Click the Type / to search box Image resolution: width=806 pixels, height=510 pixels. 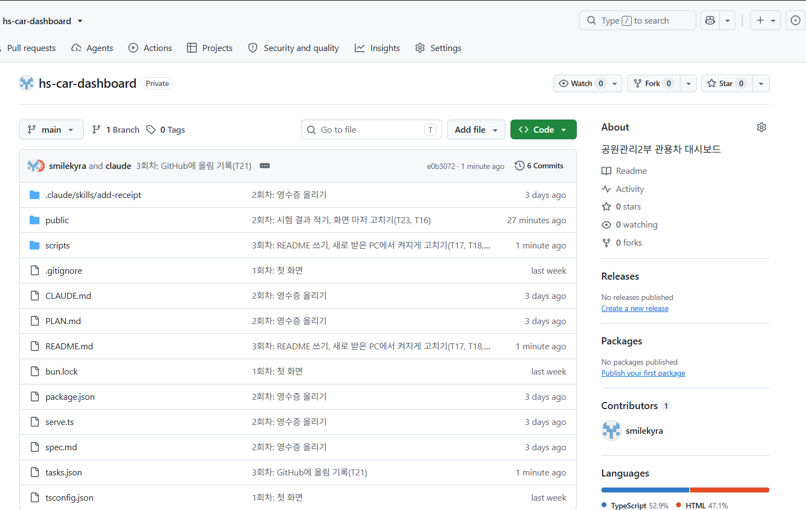(638, 20)
